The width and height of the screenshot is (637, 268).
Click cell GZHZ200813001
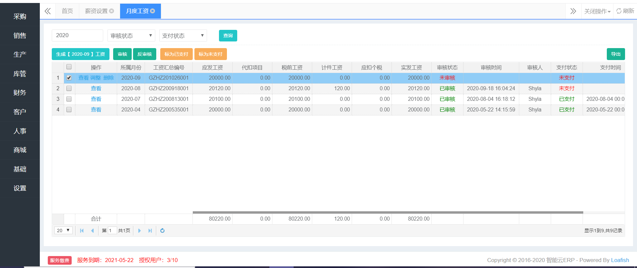pos(169,99)
